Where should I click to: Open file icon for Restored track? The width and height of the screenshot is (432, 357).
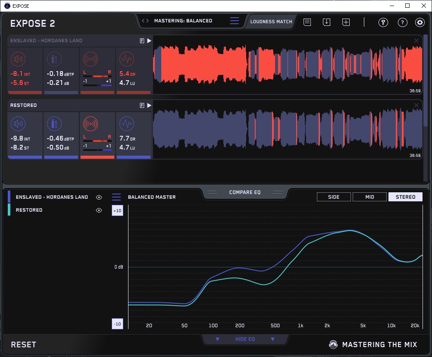[142, 105]
